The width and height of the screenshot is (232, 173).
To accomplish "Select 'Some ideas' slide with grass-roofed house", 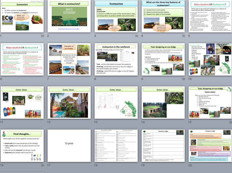I will click(x=162, y=103).
